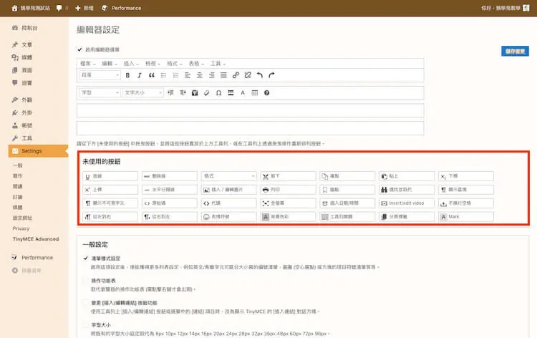The height and width of the screenshot is (338, 537).
Task: Enable the 字型大小 checkbox
Action: [x=86, y=324]
